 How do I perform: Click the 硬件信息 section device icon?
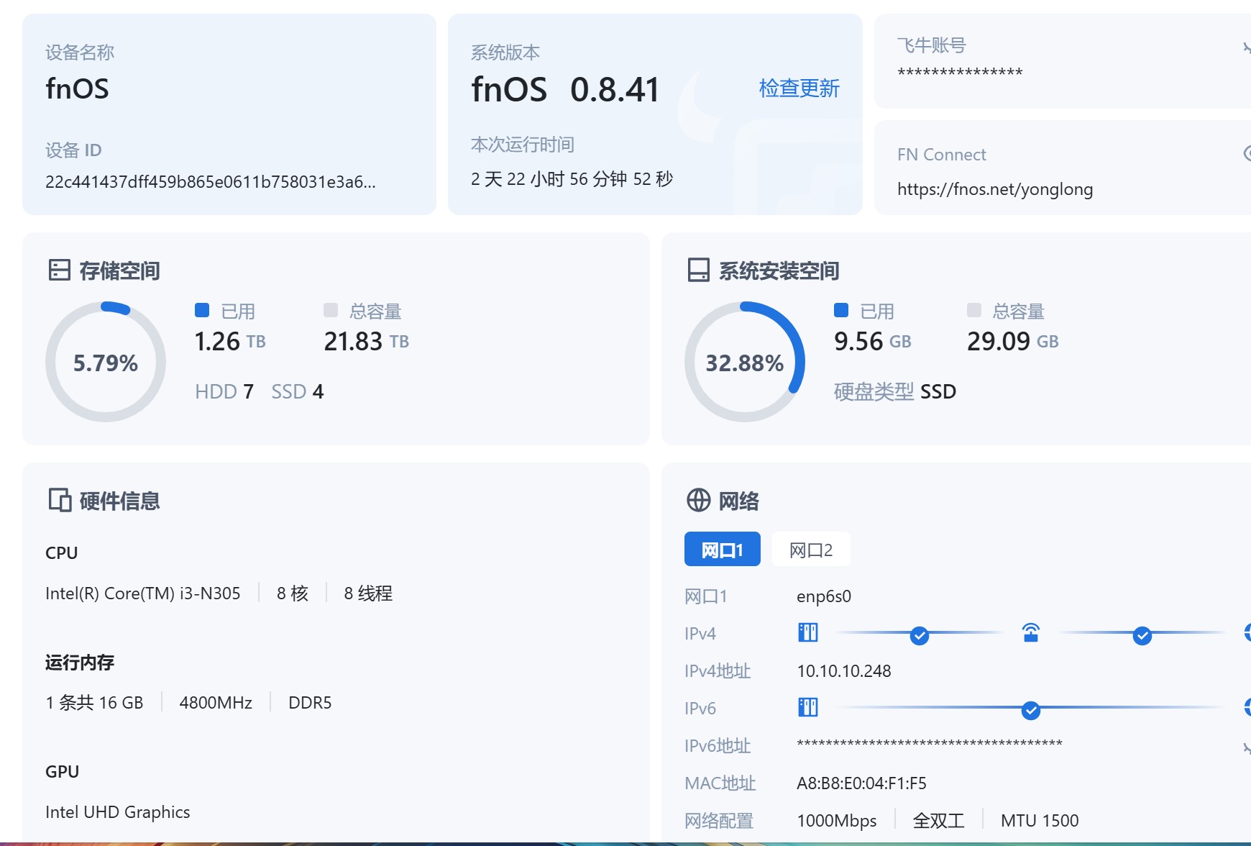(x=60, y=500)
